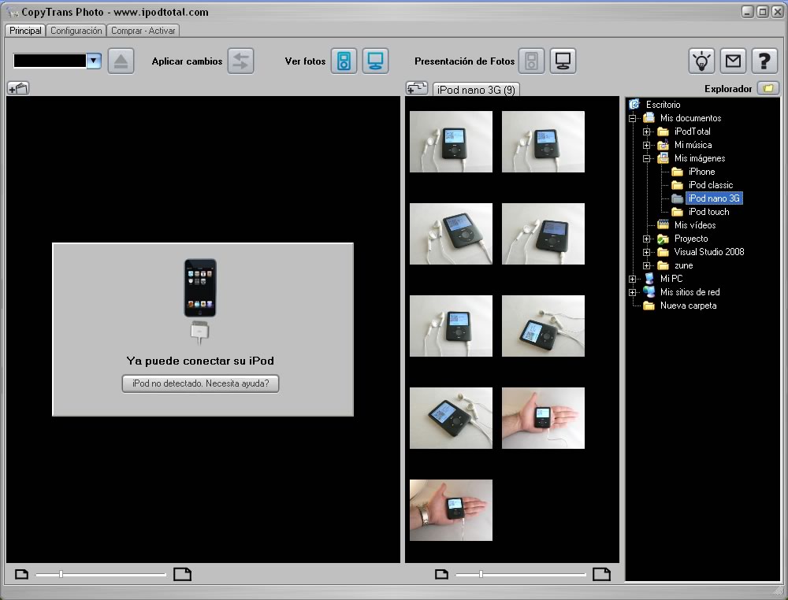Click the eject iPod button
Screen dimensions: 788x600
click(121, 61)
